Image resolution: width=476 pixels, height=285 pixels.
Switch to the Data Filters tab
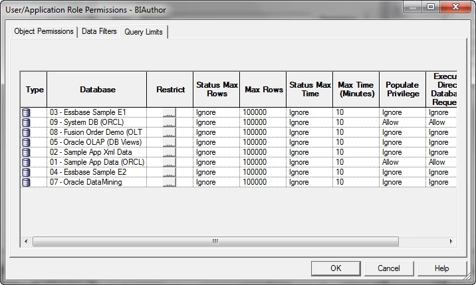[99, 32]
